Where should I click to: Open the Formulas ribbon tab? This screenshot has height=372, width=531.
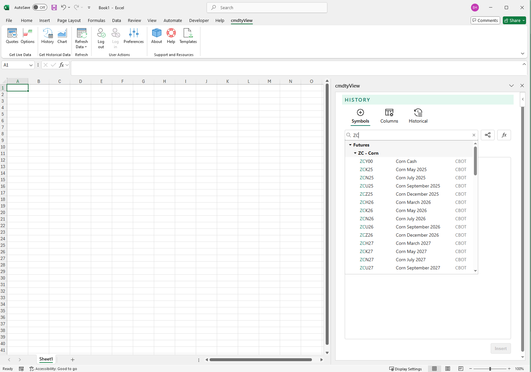pyautogui.click(x=96, y=20)
